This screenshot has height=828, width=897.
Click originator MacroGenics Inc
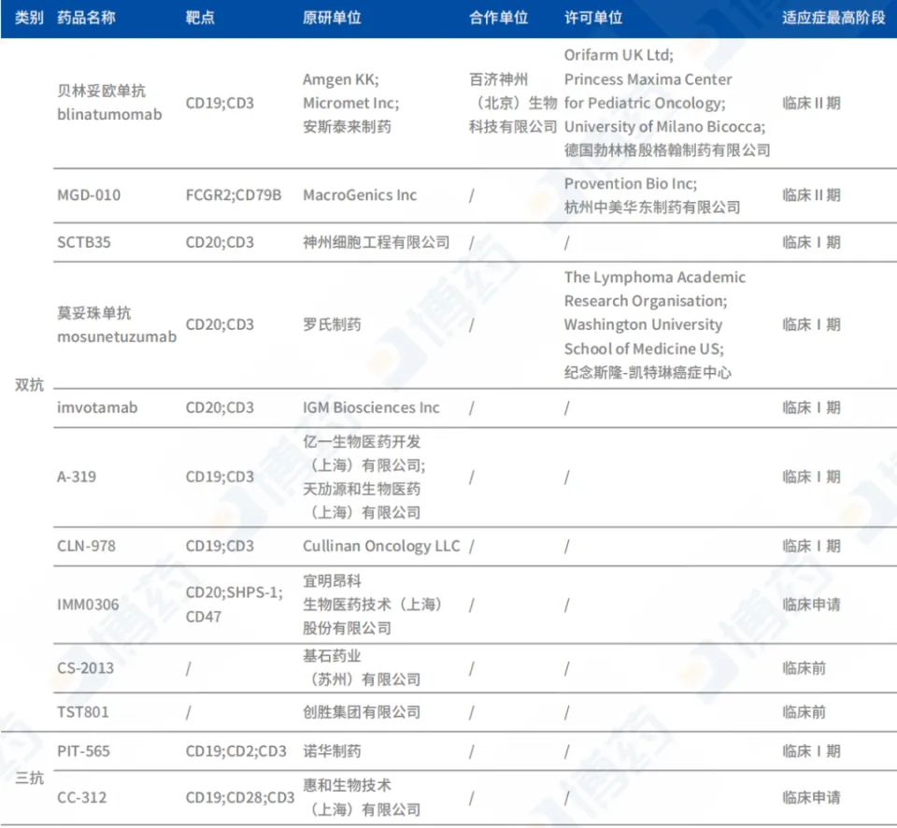pos(360,195)
